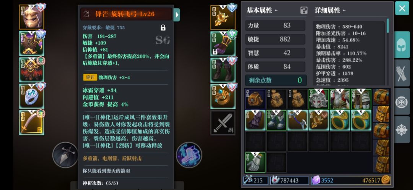This screenshot has width=413, height=190.
Task: Click the detailed attributes scrollbar
Action: pyautogui.click(x=388, y=26)
